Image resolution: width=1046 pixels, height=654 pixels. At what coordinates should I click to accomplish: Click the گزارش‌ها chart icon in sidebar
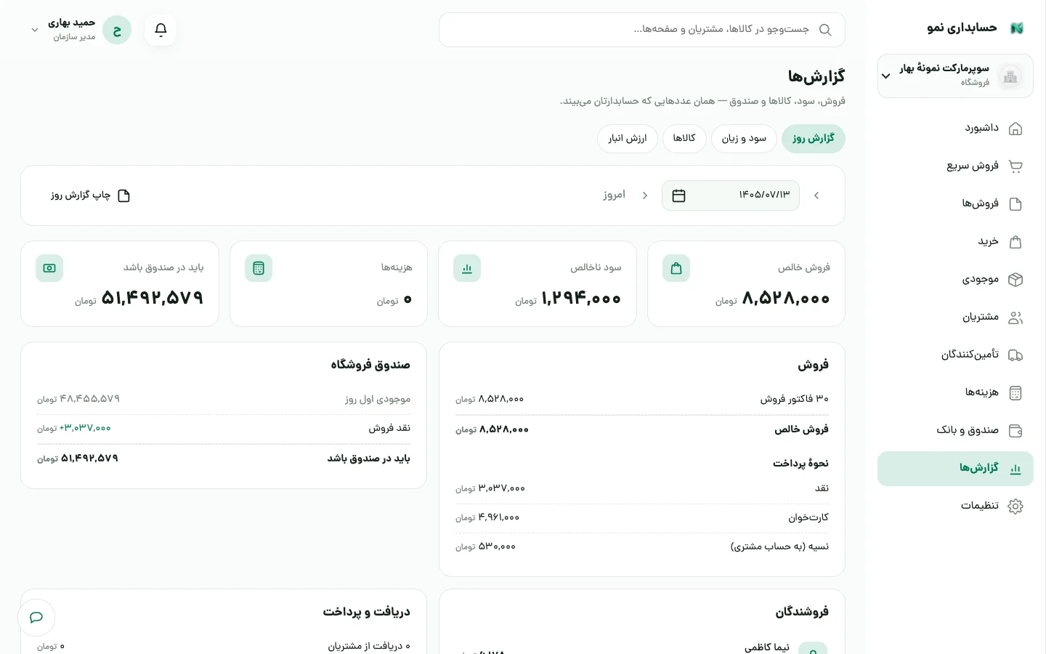click(x=1015, y=469)
